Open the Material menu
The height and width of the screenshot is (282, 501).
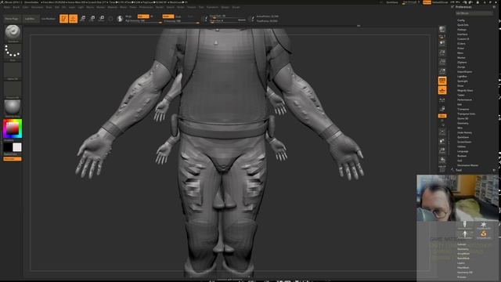112,7
